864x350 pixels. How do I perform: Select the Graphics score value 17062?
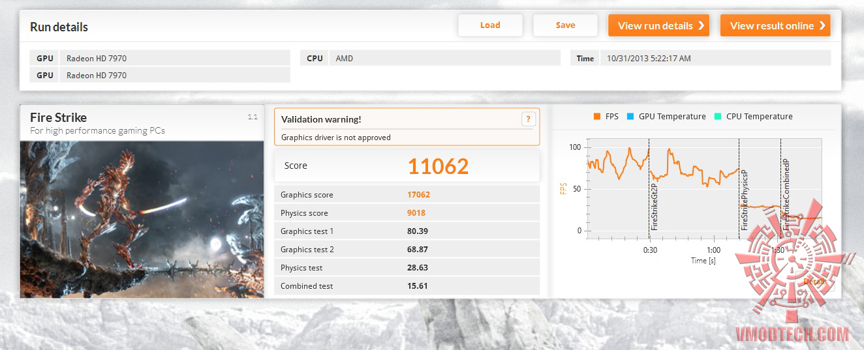coord(419,195)
